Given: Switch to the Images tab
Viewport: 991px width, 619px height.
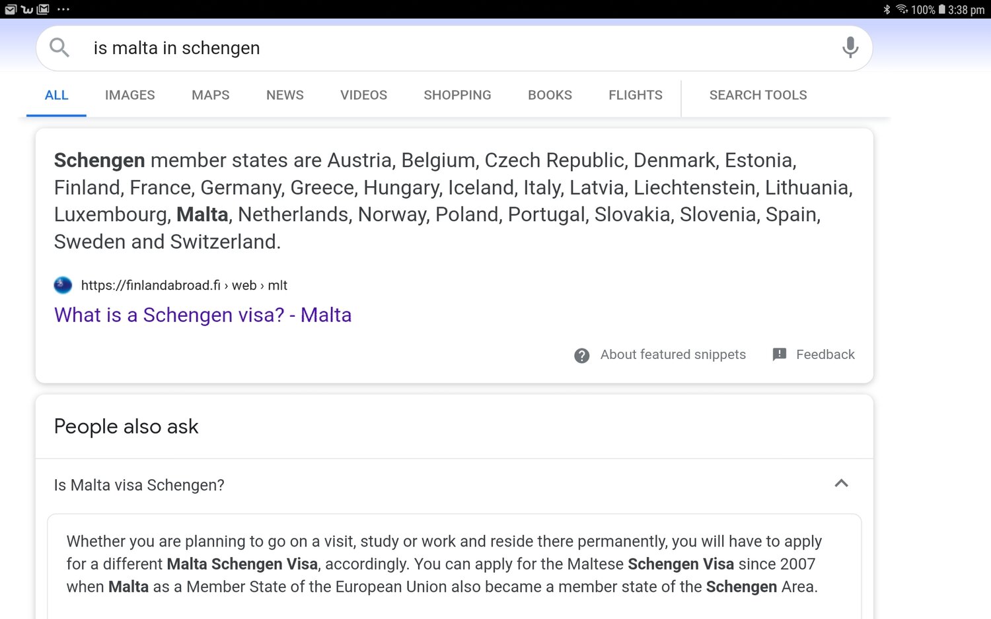Looking at the screenshot, I should 130,95.
